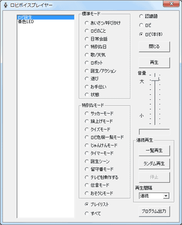Pick 誕生/アクション category
182x225 pixels.
86,71
